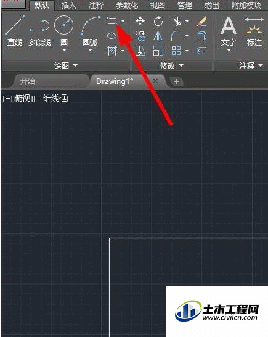Viewport: 268px width, 337px height.
Task: Activate the Trim scissors tool
Action: click(x=176, y=21)
